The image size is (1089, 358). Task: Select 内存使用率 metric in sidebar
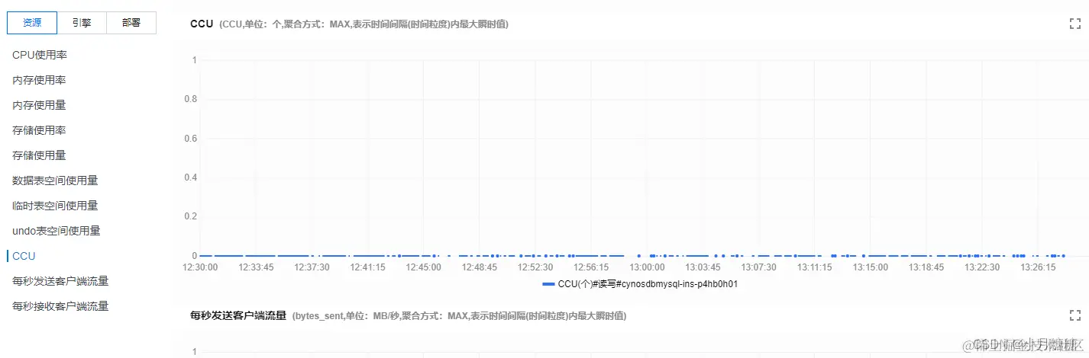[x=39, y=80]
